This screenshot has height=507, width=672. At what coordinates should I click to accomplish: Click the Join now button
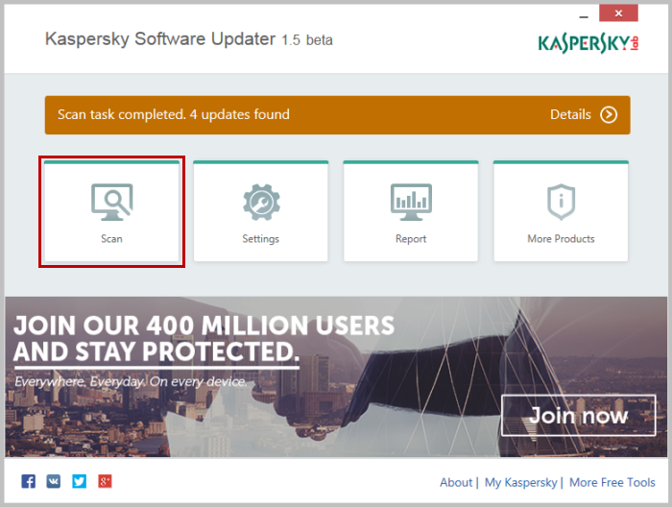click(x=578, y=415)
